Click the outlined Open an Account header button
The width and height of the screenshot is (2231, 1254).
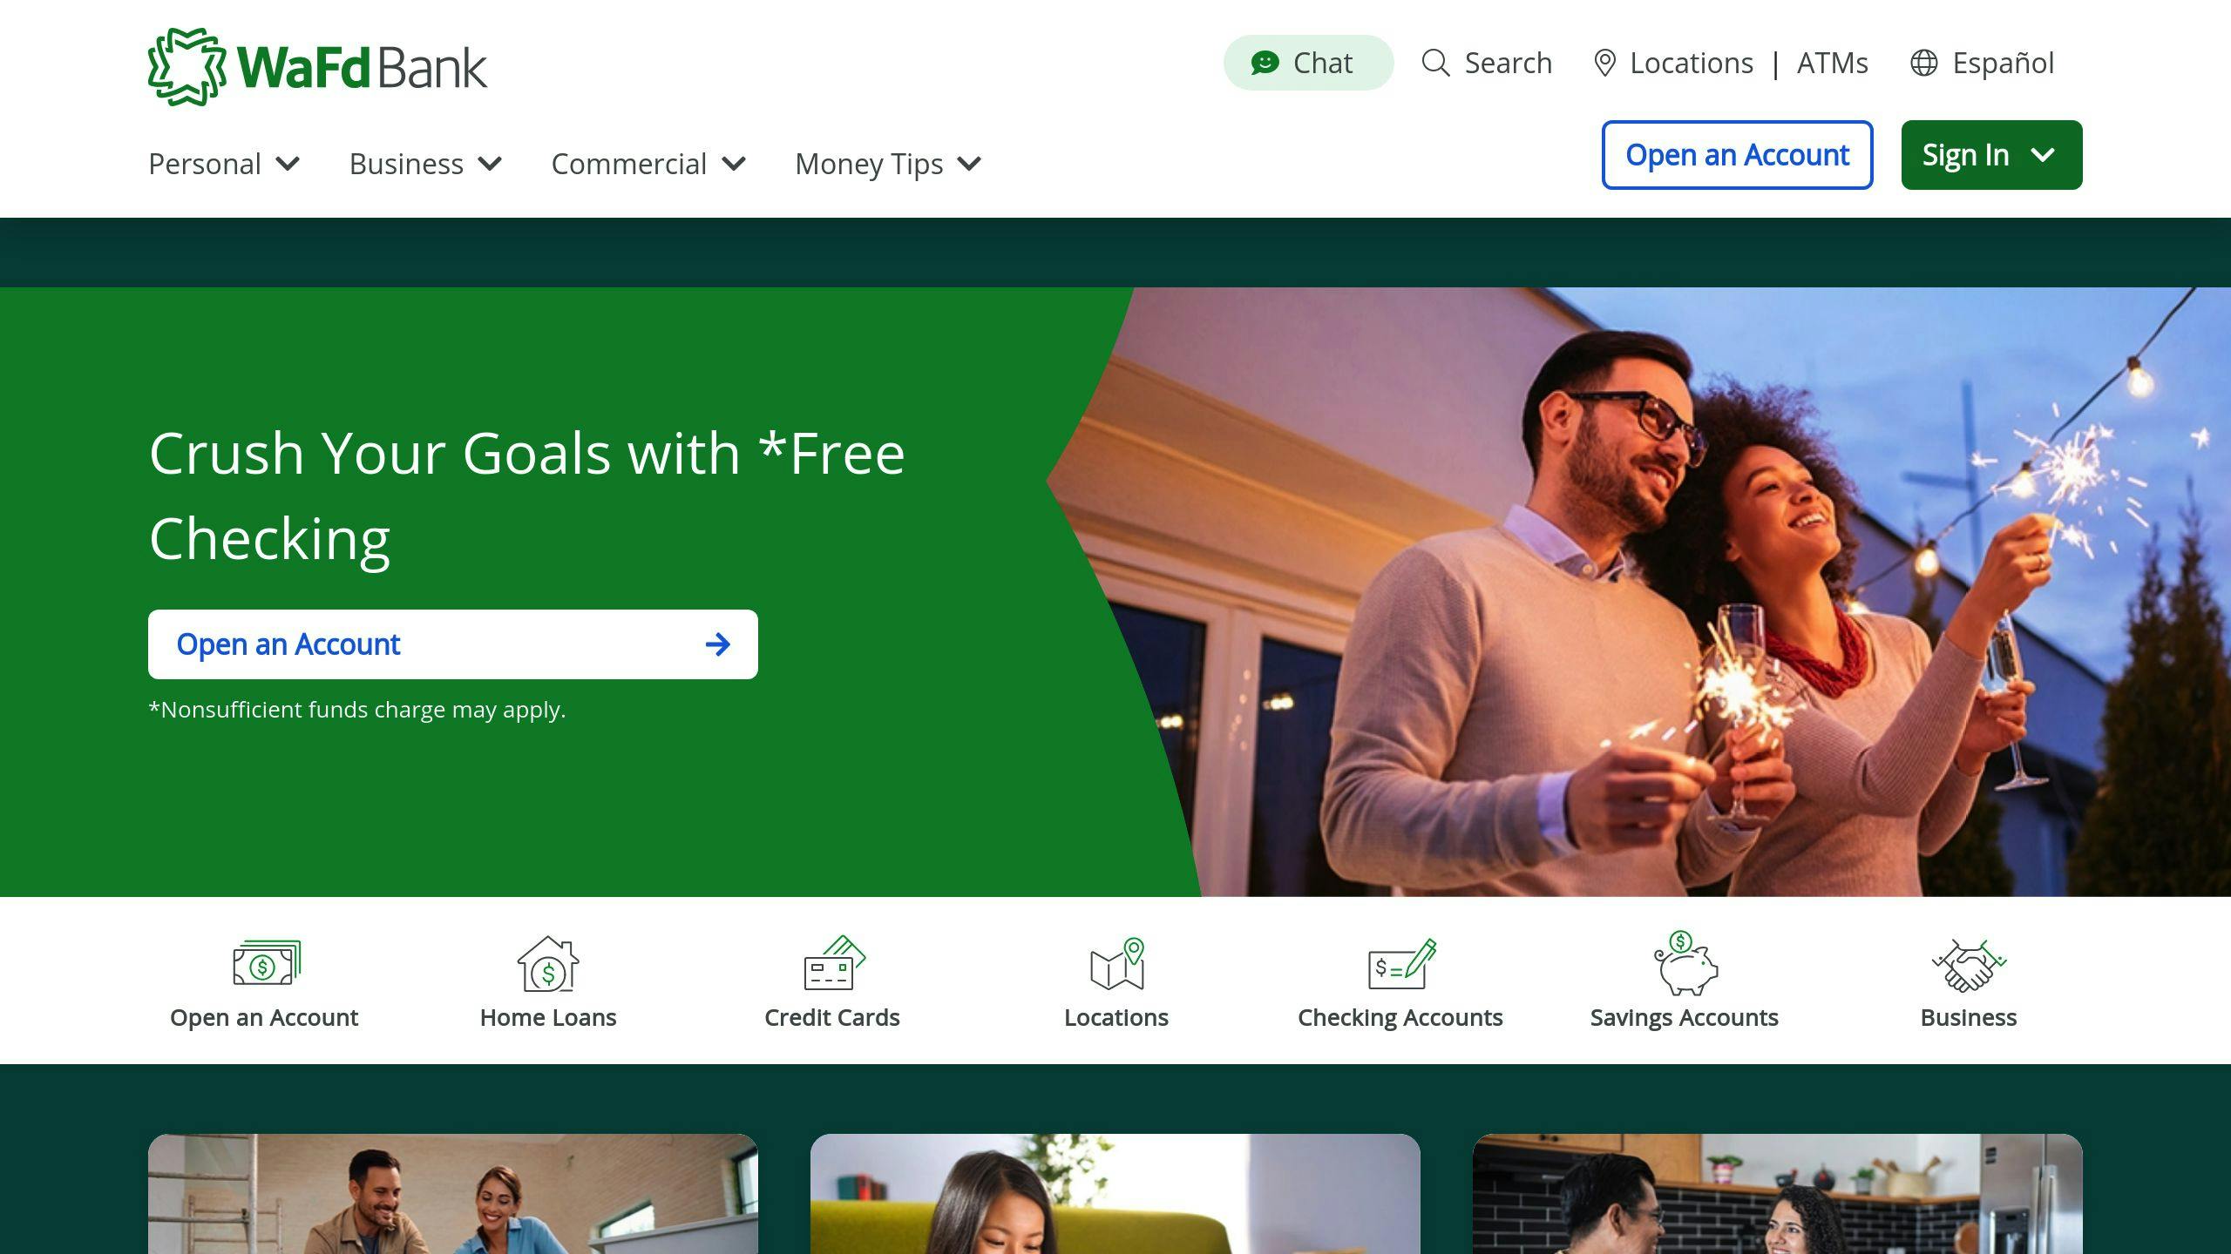(x=1737, y=155)
